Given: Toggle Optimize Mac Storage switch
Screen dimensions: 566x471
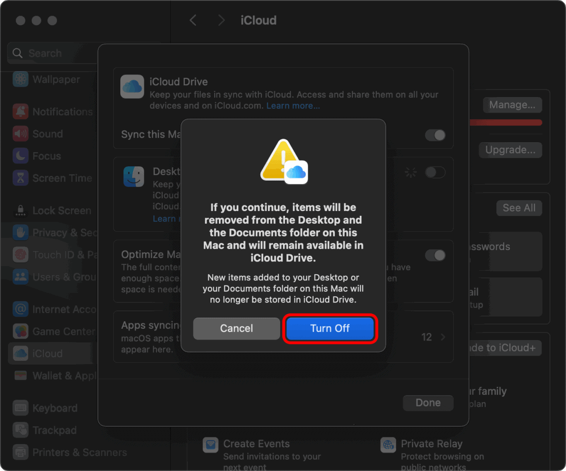Looking at the screenshot, I should [x=435, y=255].
